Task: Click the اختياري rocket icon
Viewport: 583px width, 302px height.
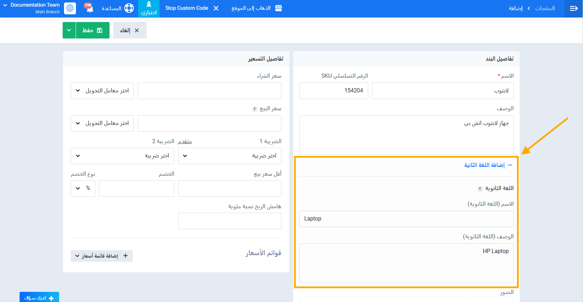Action: pos(149,5)
